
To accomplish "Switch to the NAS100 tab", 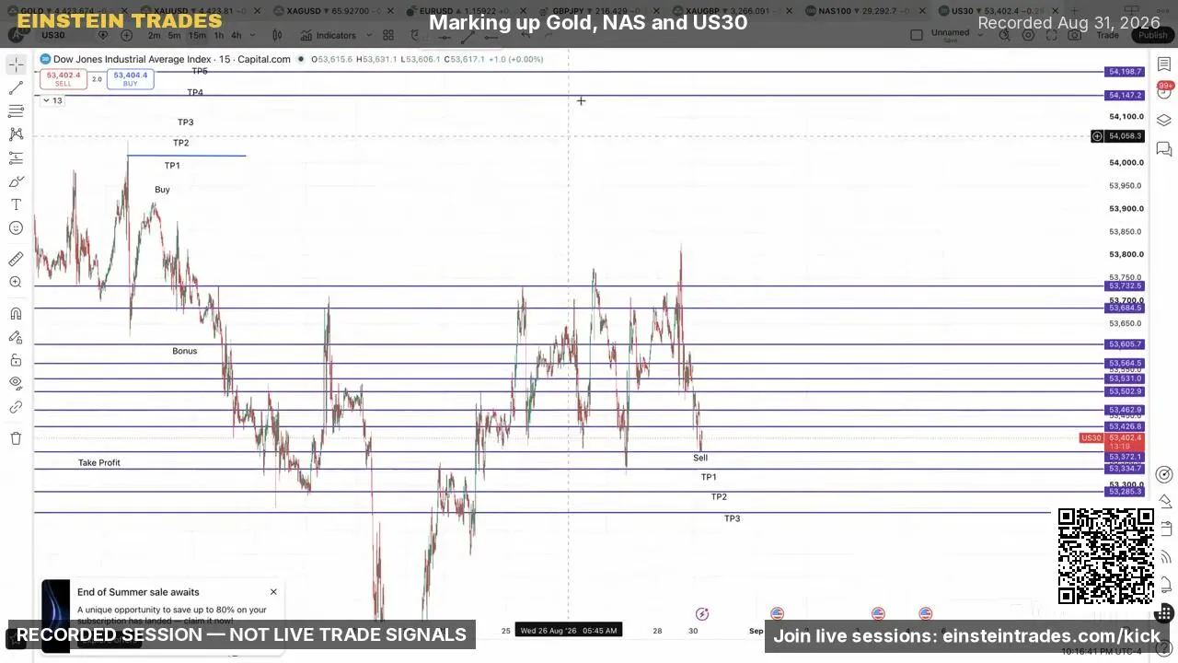I will [866, 11].
